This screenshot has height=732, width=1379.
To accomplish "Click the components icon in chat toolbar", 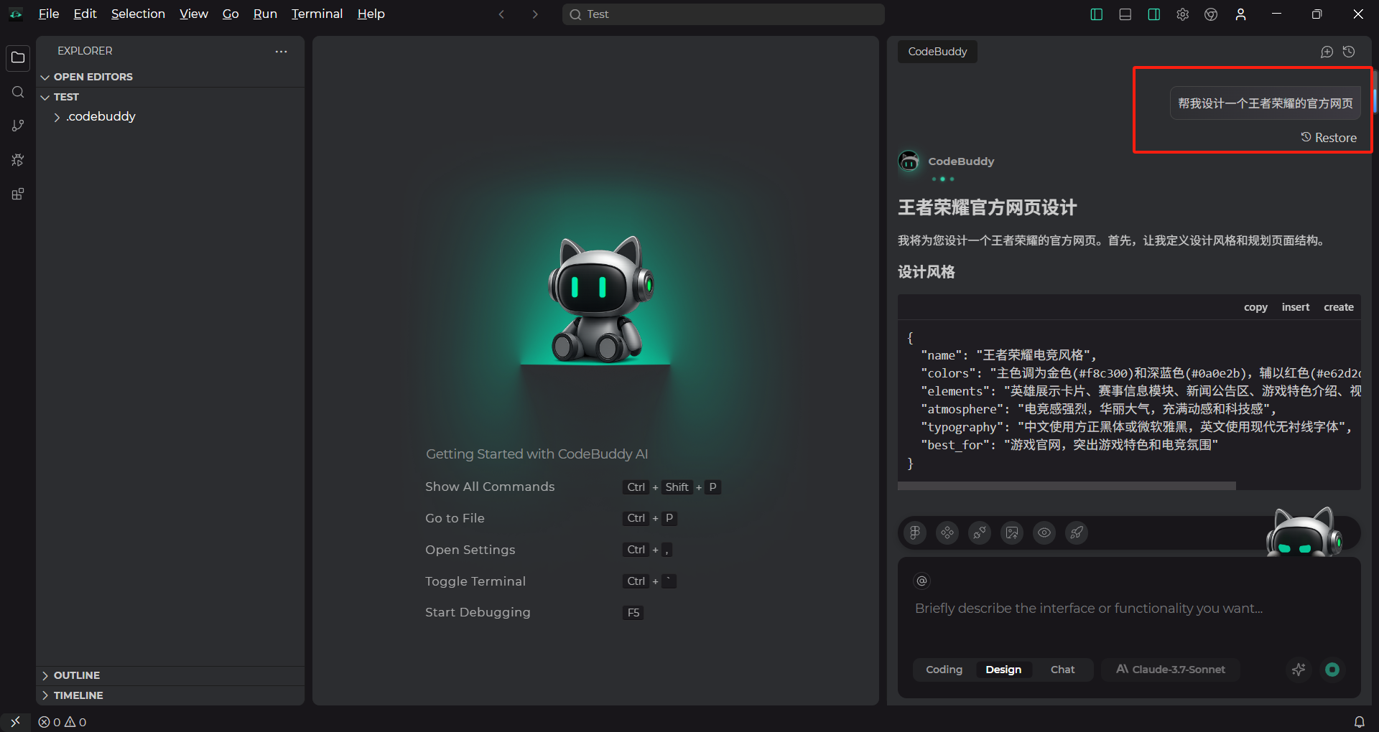I will click(947, 532).
